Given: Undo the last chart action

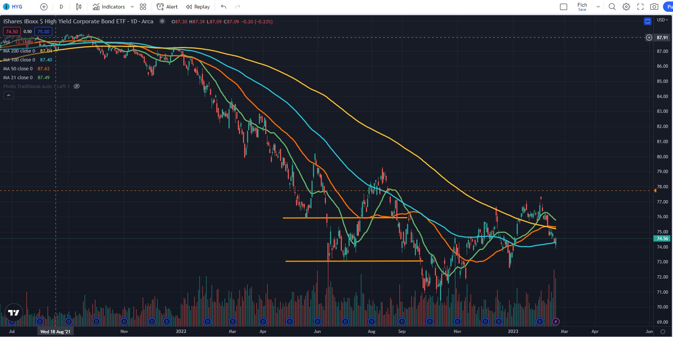Looking at the screenshot, I should (223, 7).
